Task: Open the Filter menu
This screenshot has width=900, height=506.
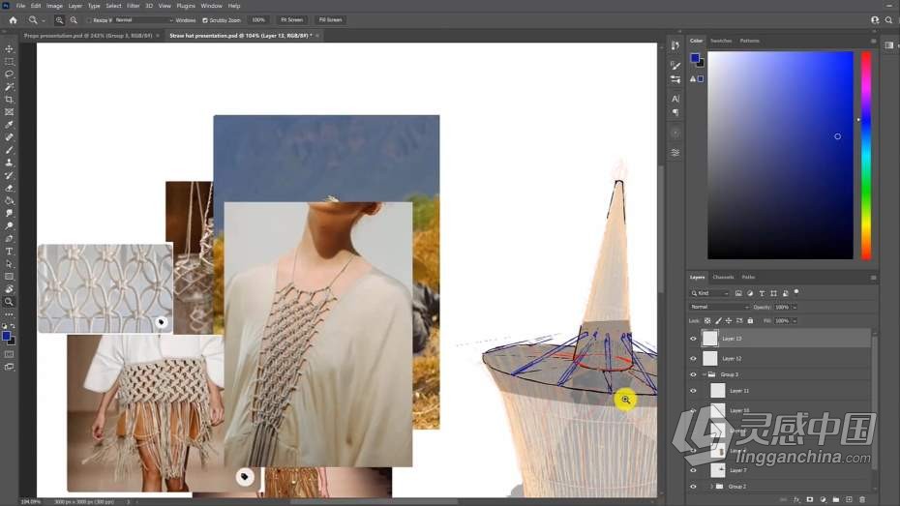Action: pos(134,6)
